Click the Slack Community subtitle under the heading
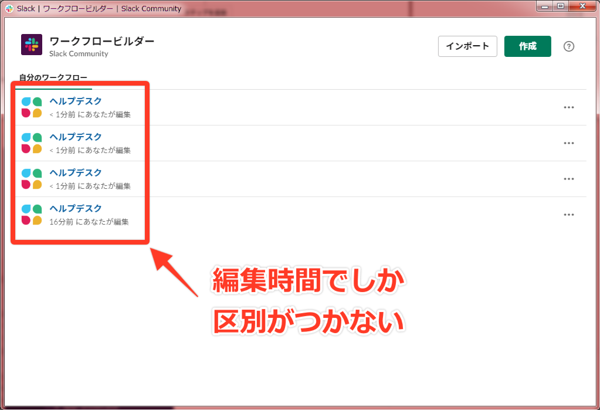 pyautogui.click(x=79, y=54)
